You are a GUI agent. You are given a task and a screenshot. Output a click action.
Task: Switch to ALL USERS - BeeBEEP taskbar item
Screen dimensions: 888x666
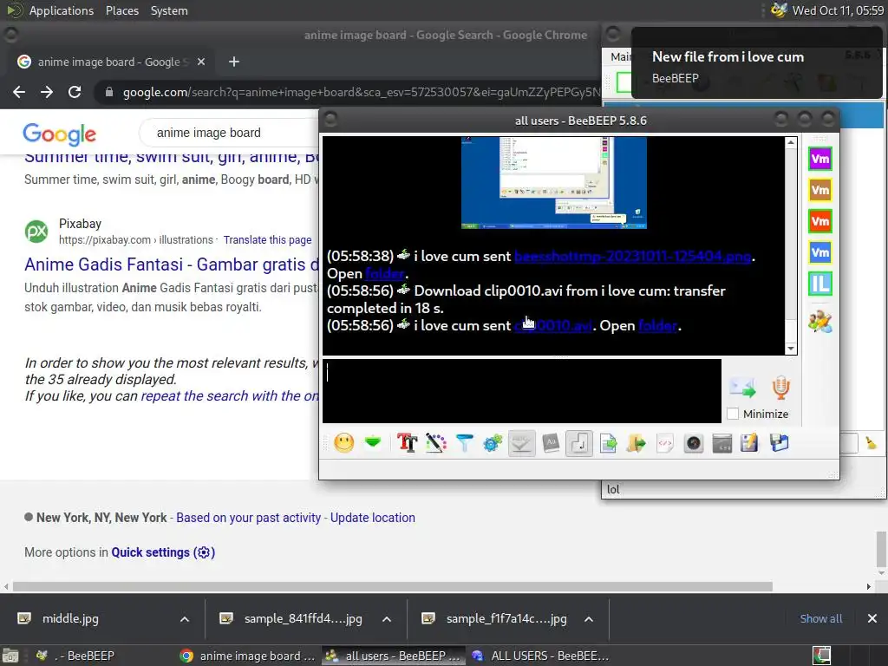(x=541, y=656)
